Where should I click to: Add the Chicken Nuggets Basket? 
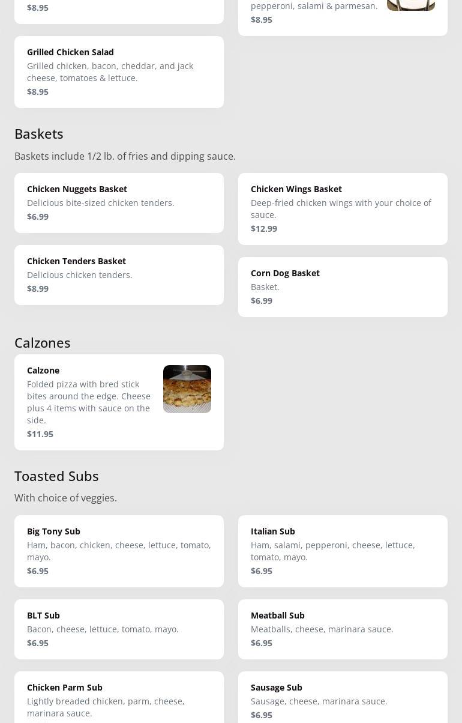(x=119, y=203)
